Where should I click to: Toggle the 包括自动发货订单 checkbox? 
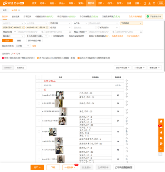(67, 36)
